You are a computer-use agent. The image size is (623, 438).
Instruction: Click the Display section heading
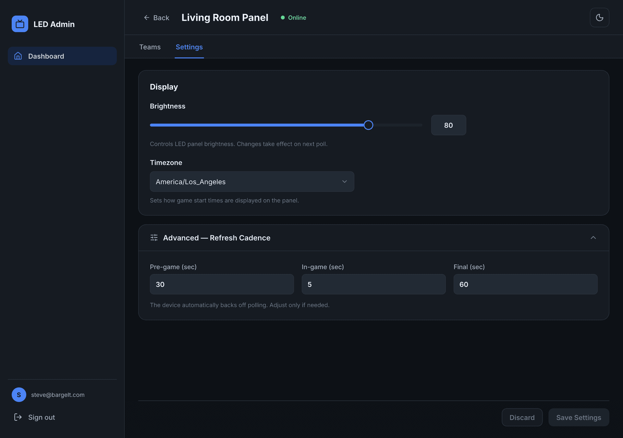click(164, 87)
